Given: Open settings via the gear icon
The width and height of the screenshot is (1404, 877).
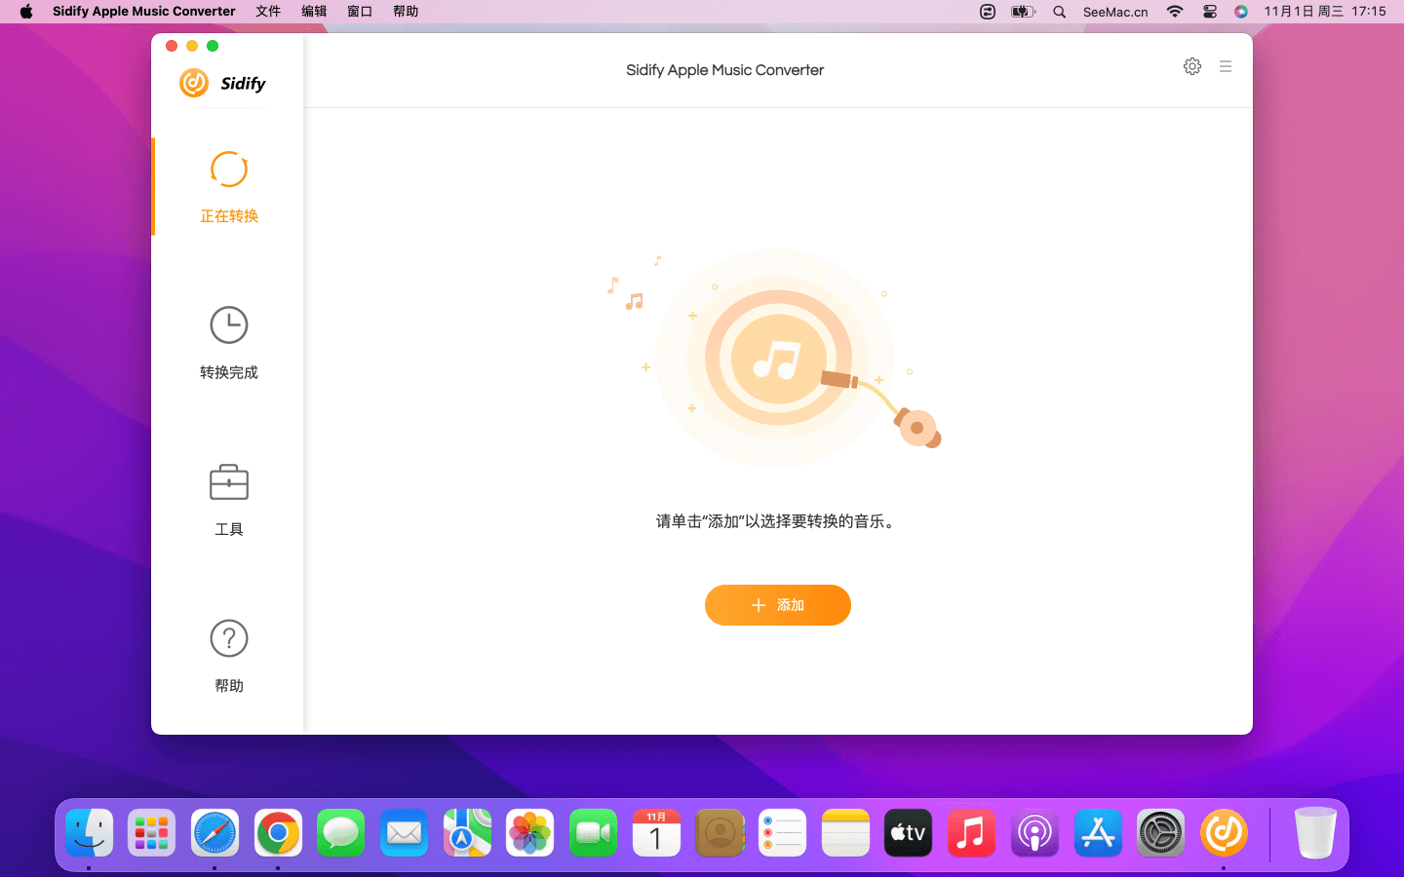Looking at the screenshot, I should coord(1191,66).
